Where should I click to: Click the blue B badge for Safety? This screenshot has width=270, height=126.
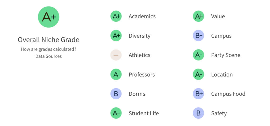tap(198, 113)
